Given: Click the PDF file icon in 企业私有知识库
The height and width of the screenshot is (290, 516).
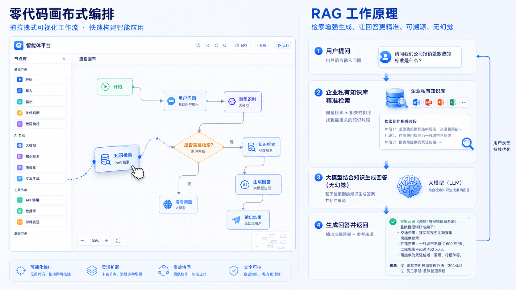Looking at the screenshot, I should pyautogui.click(x=428, y=102).
